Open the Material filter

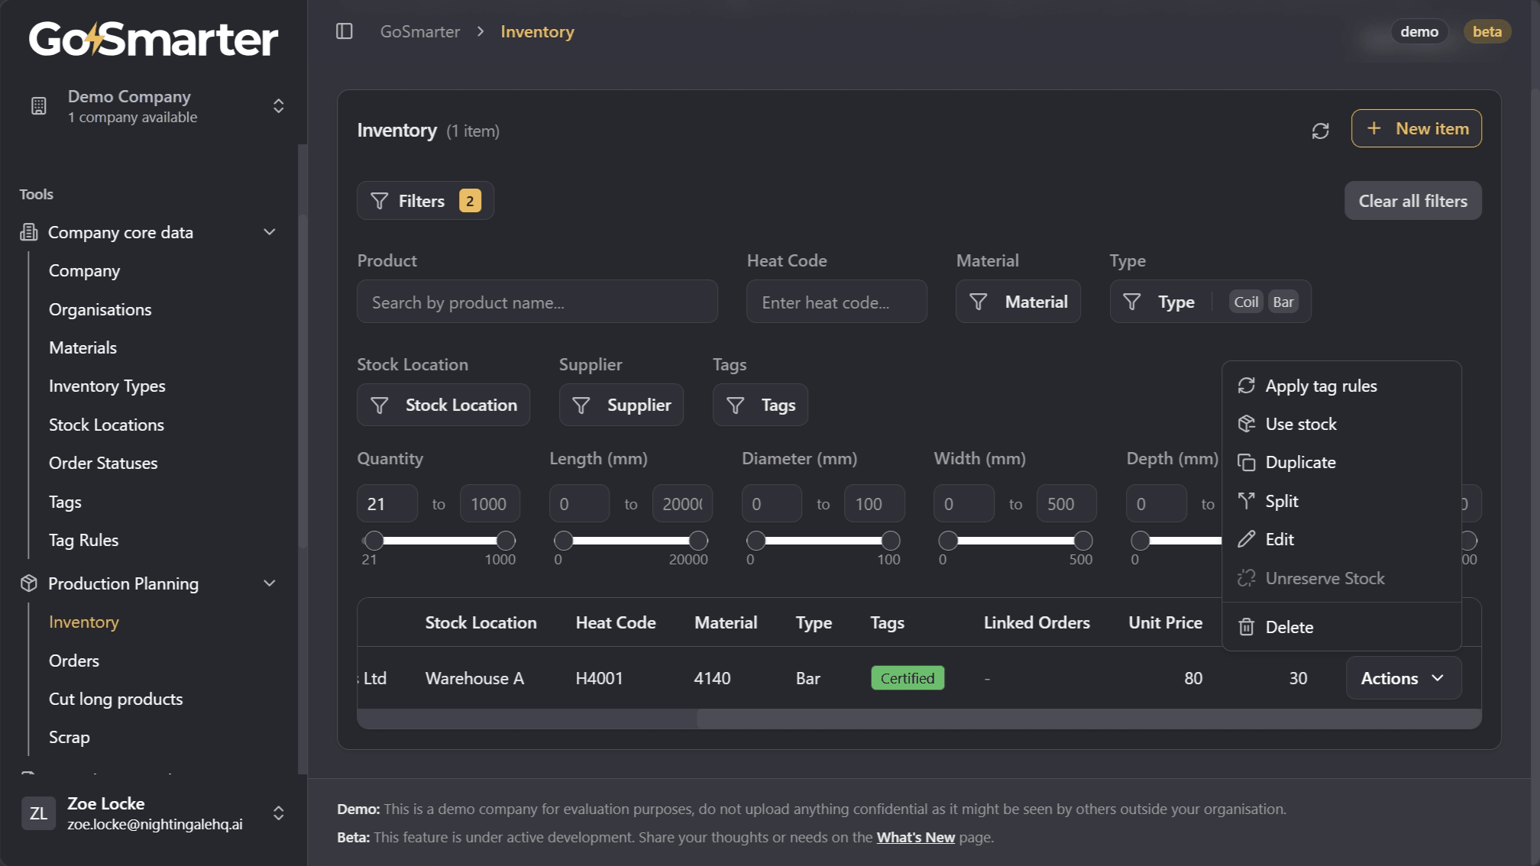coord(1018,301)
